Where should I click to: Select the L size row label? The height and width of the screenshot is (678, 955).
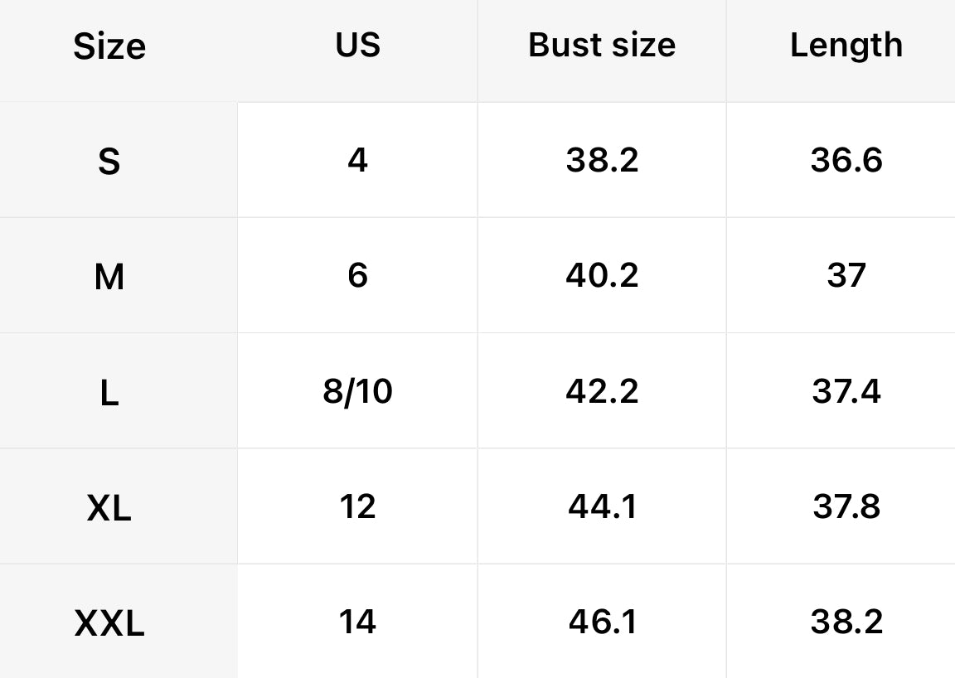point(109,392)
